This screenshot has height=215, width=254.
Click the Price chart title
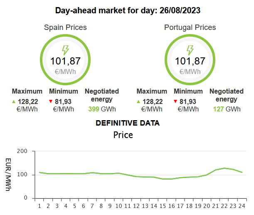coord(123,135)
